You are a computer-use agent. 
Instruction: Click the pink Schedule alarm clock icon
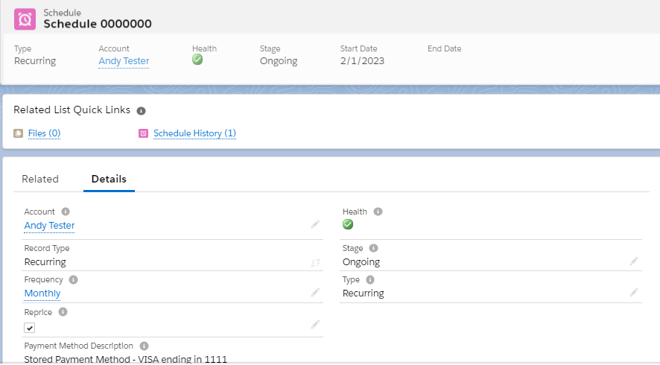click(x=25, y=19)
